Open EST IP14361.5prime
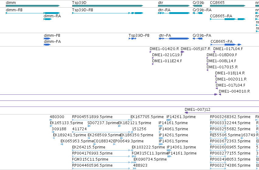Image resolution: width=259 pixels, height=170 pixels. (173, 141)
